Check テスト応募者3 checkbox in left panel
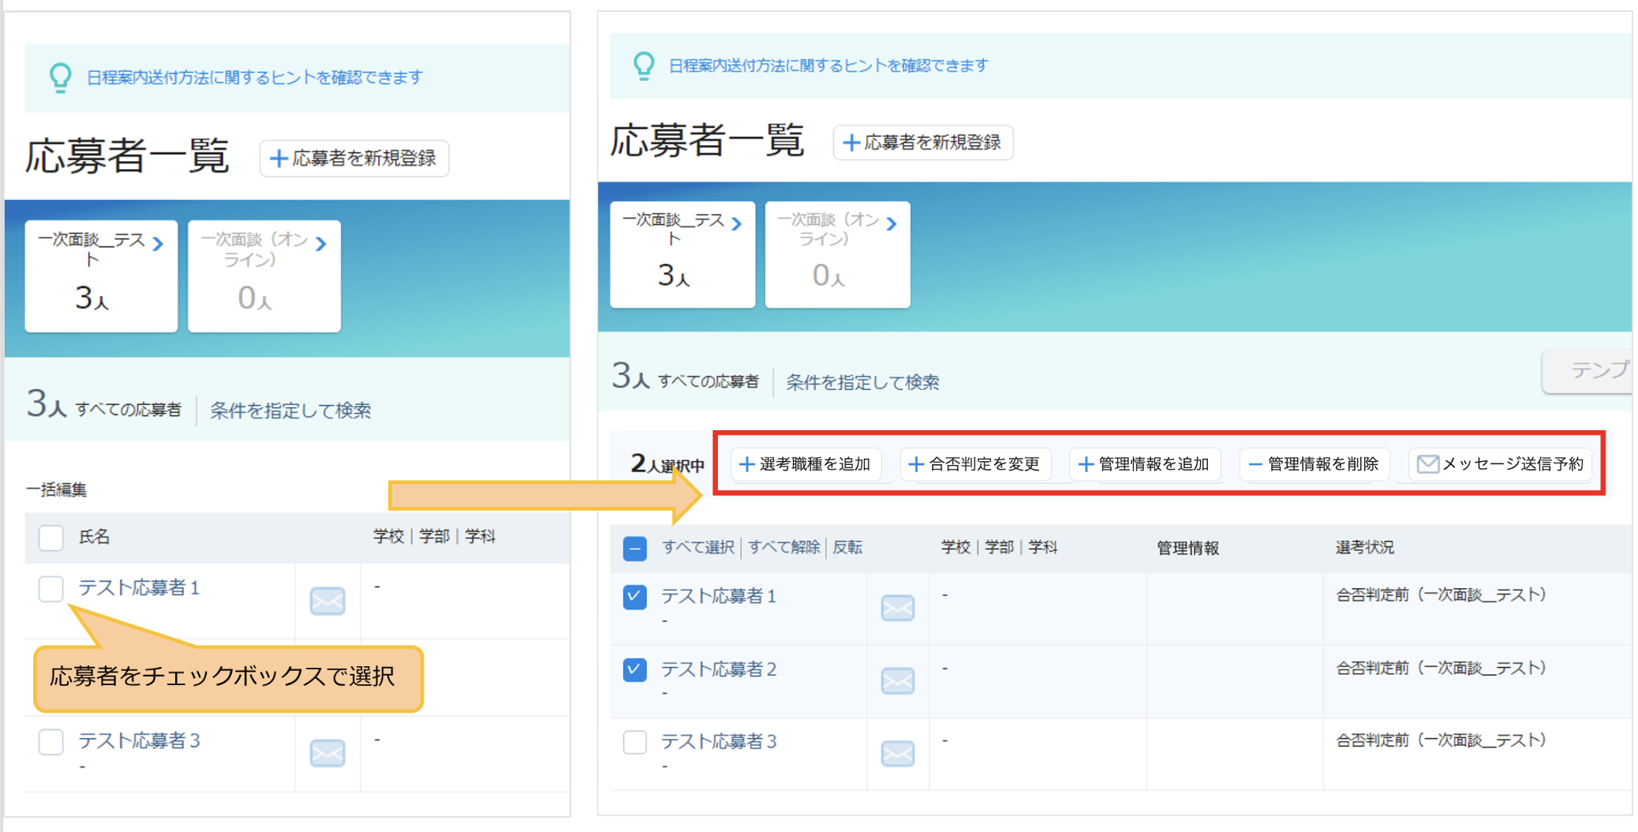Image resolution: width=1638 pixels, height=832 pixels. [x=51, y=741]
